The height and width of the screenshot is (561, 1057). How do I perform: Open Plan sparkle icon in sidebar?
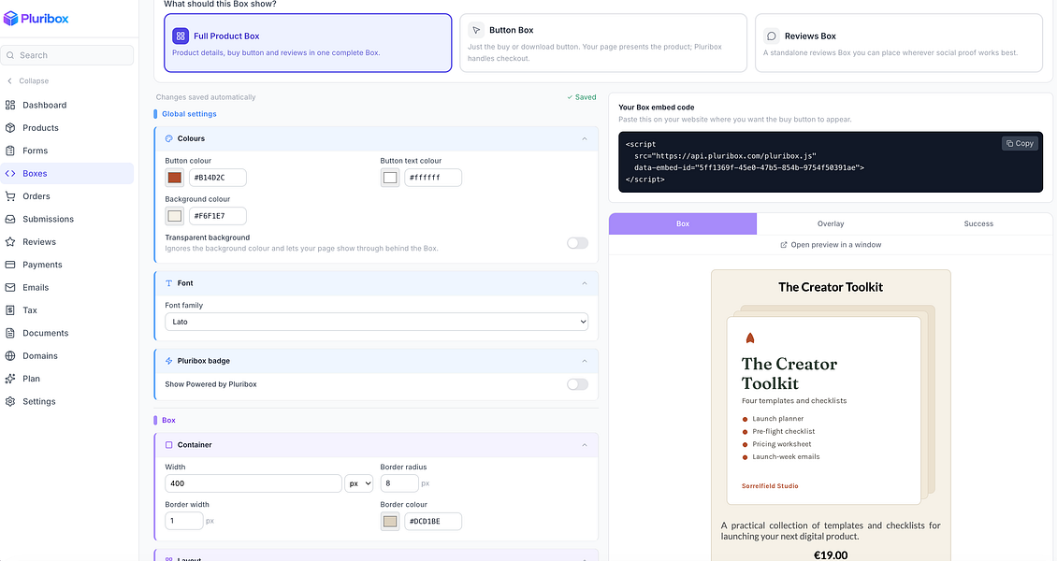(x=10, y=379)
